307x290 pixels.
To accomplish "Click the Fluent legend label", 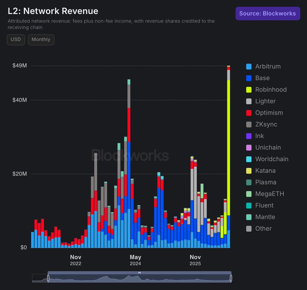I will (264, 205).
